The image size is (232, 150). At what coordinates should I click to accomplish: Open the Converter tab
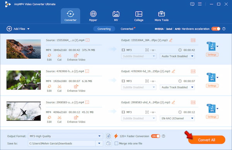pyautogui.click(x=70, y=16)
